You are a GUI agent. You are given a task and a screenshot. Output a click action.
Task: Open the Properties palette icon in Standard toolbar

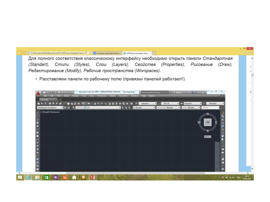(110, 103)
